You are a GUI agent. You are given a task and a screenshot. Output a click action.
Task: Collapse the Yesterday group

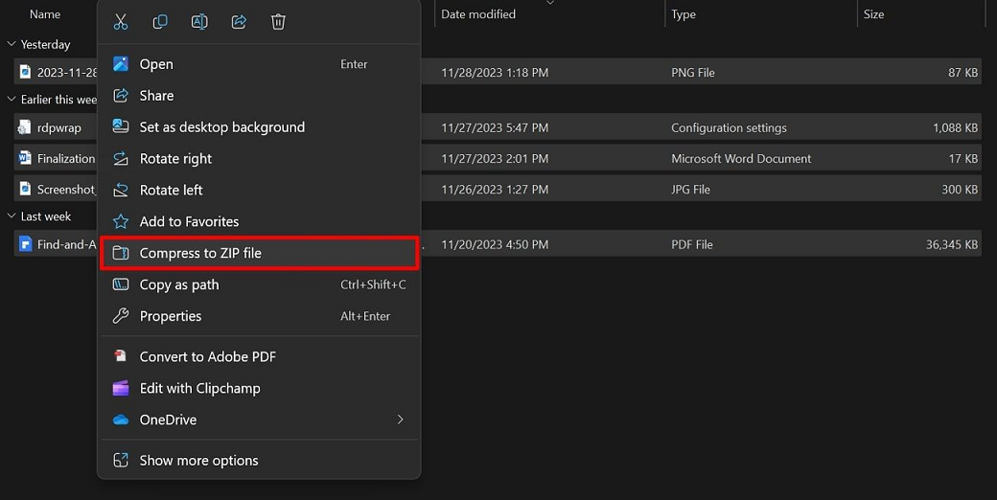point(12,44)
